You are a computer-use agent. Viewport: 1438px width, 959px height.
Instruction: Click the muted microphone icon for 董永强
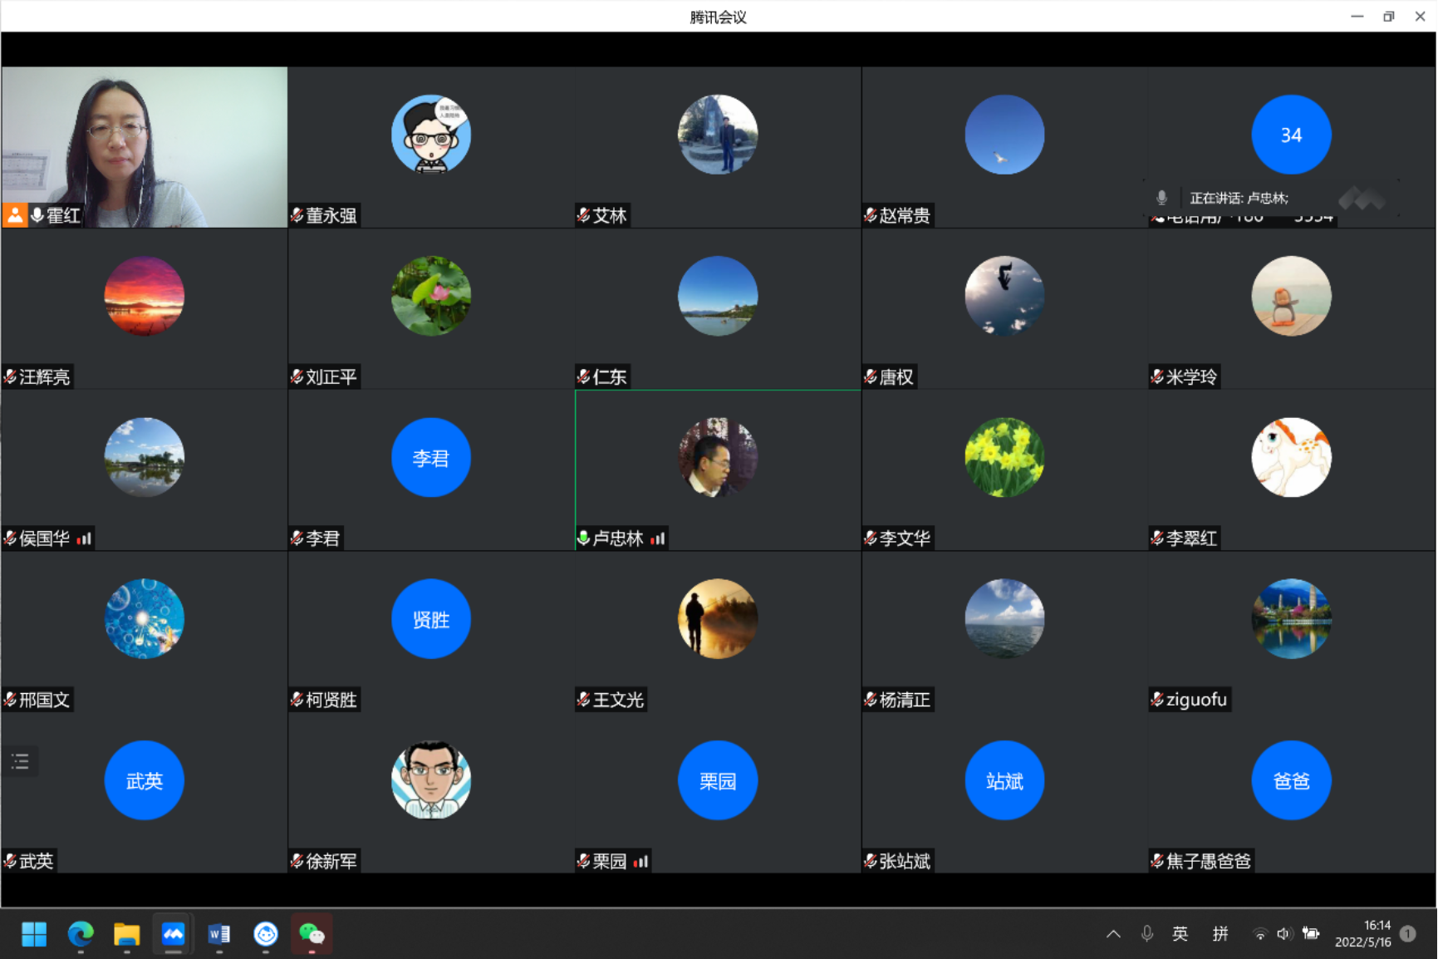[x=297, y=215]
